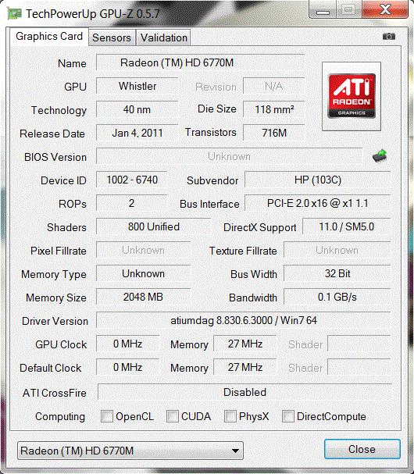Click the GPU-Z title bar app icon
Image resolution: width=414 pixels, height=474 pixels.
coord(14,13)
